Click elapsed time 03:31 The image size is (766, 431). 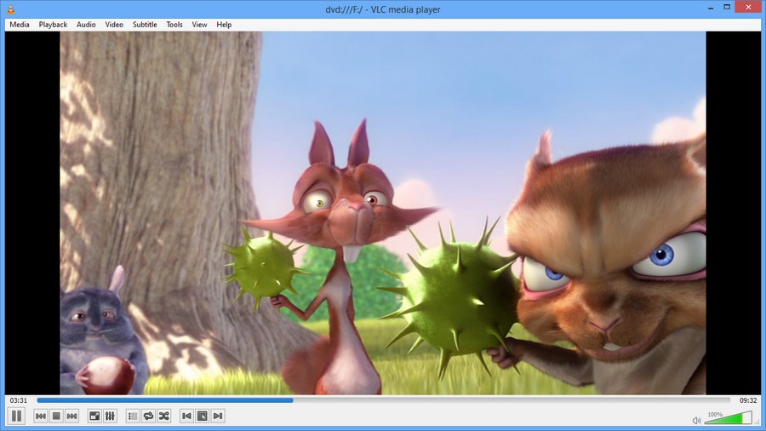(19, 400)
